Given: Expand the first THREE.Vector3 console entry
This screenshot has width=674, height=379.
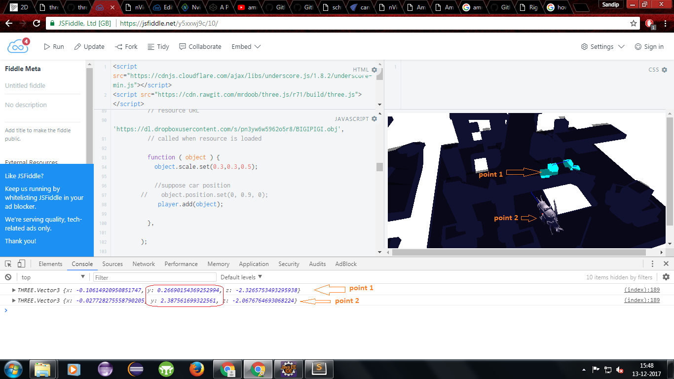Looking at the screenshot, I should (x=14, y=290).
